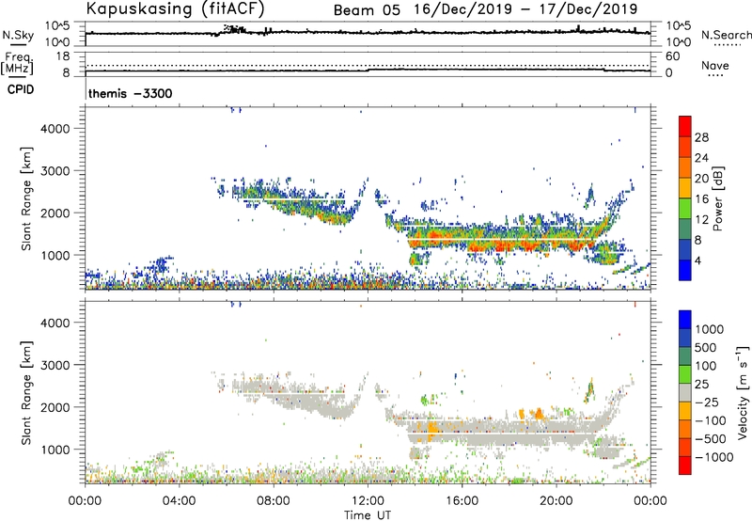Click the "28" value on power colorbar

point(701,137)
